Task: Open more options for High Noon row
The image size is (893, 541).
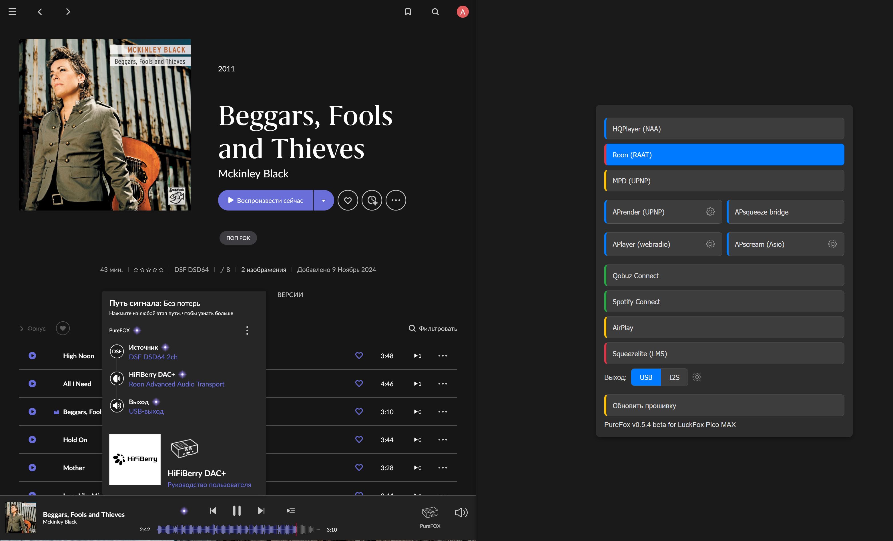Action: (x=442, y=356)
